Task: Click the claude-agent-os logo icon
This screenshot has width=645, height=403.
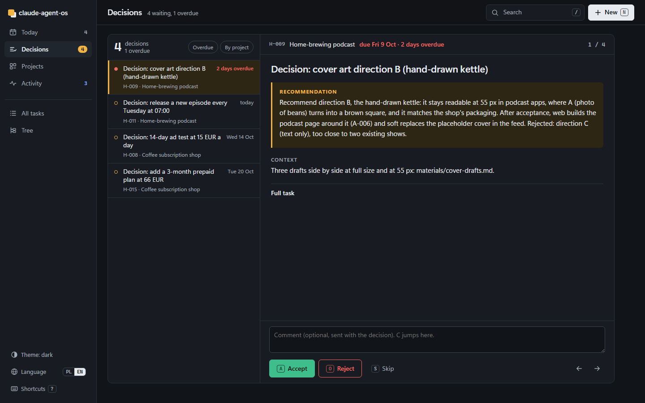Action: point(12,13)
